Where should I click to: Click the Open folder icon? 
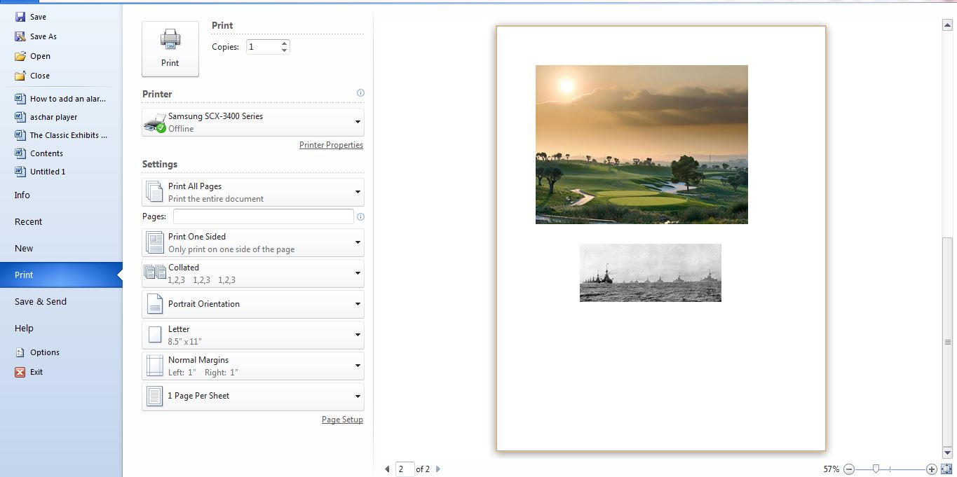pos(20,56)
